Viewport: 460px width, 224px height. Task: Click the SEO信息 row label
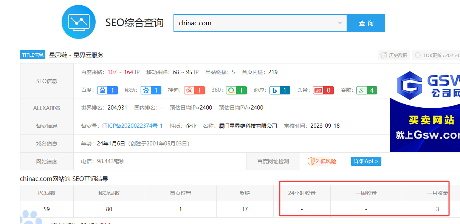(47, 81)
